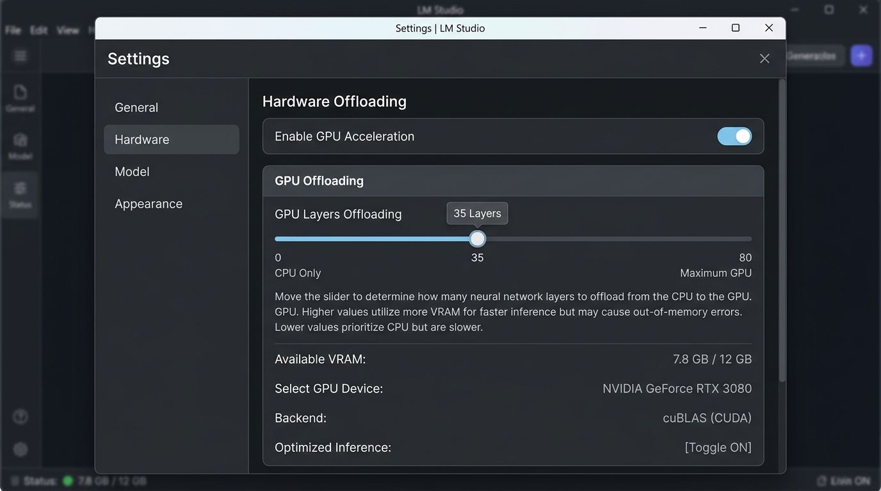This screenshot has height=491, width=881.
Task: Click the help question-mark icon in the main window
Action: pos(20,417)
